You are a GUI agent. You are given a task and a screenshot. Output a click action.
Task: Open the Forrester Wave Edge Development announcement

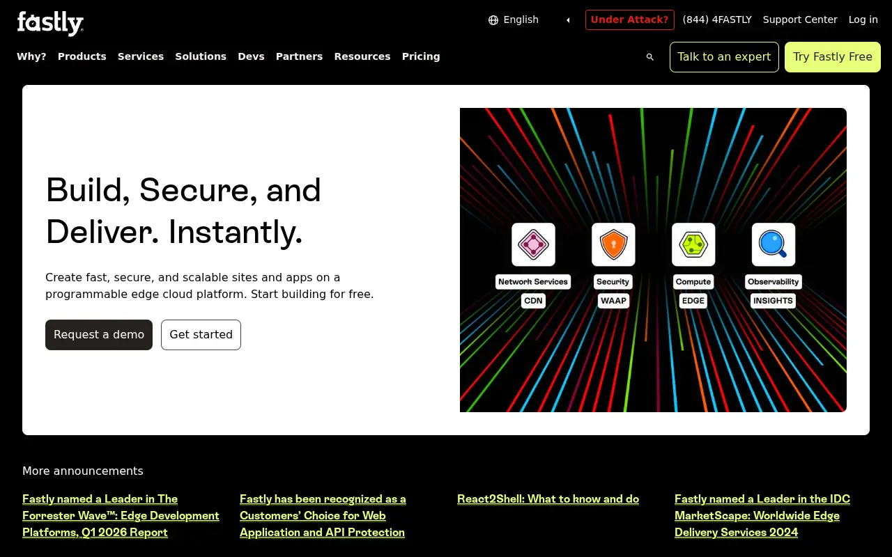pos(121,516)
